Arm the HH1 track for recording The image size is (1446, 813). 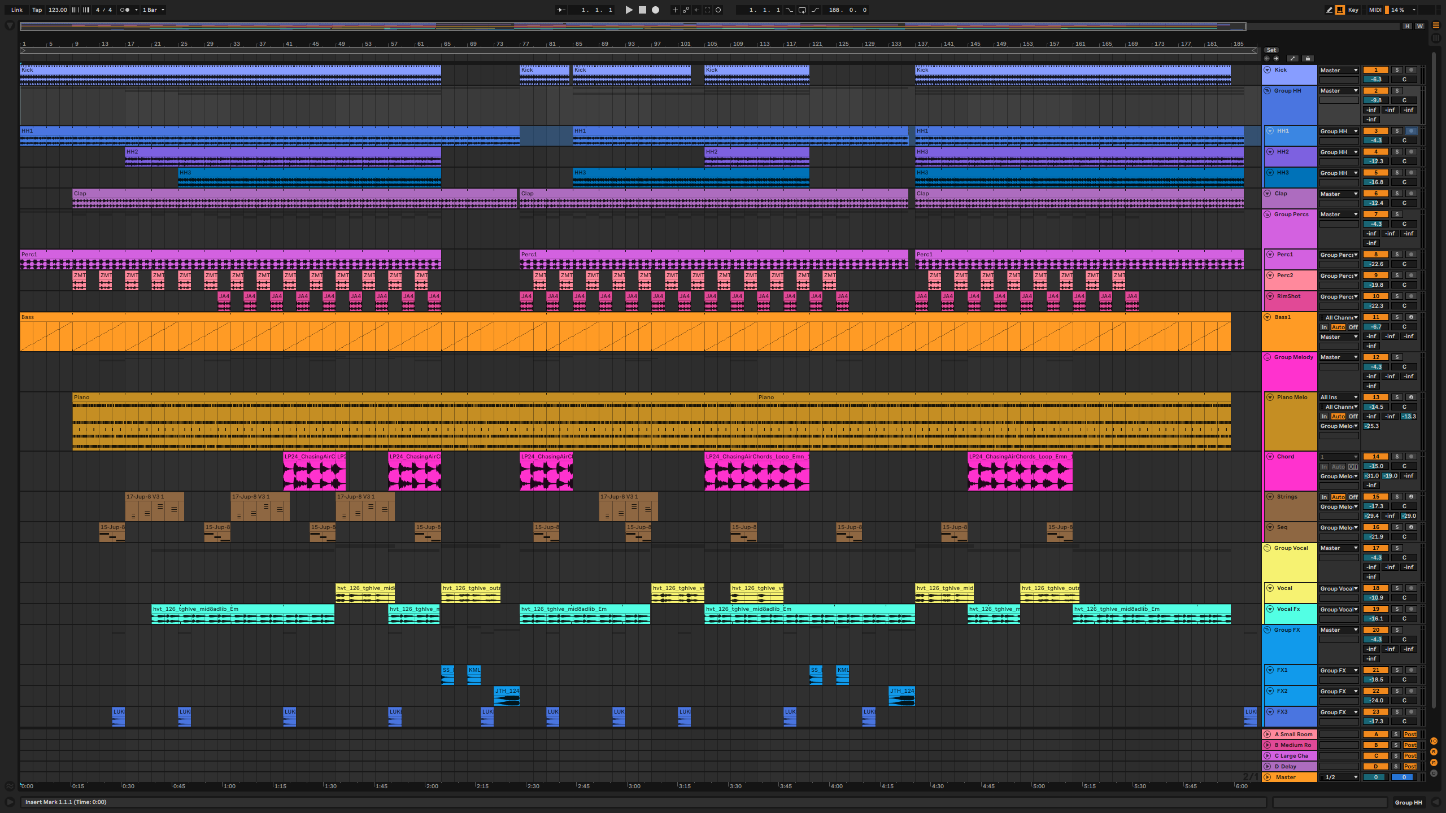pyautogui.click(x=1411, y=131)
